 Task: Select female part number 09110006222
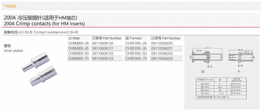(x=162, y=54)
